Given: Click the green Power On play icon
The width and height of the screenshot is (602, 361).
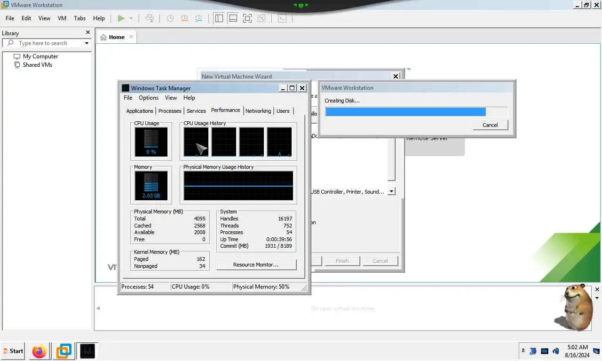Looking at the screenshot, I should point(121,18).
